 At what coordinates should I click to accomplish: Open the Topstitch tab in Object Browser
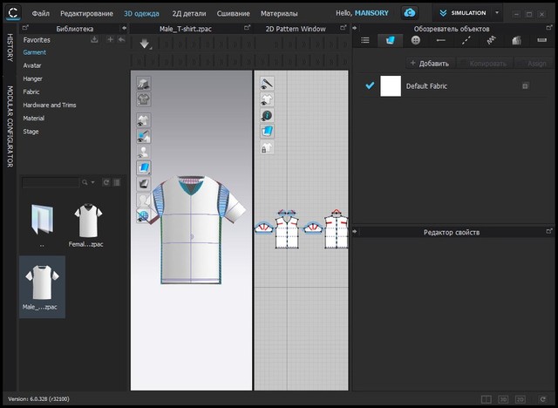466,40
